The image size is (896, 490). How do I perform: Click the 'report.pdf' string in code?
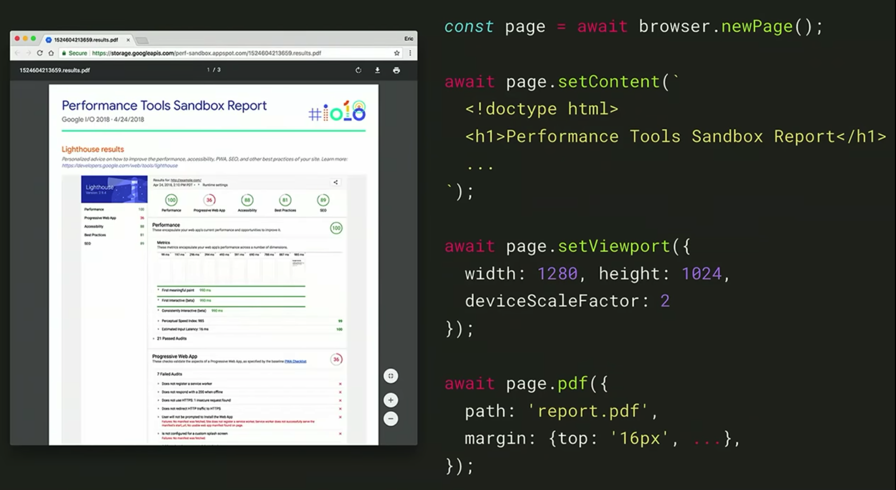click(588, 411)
